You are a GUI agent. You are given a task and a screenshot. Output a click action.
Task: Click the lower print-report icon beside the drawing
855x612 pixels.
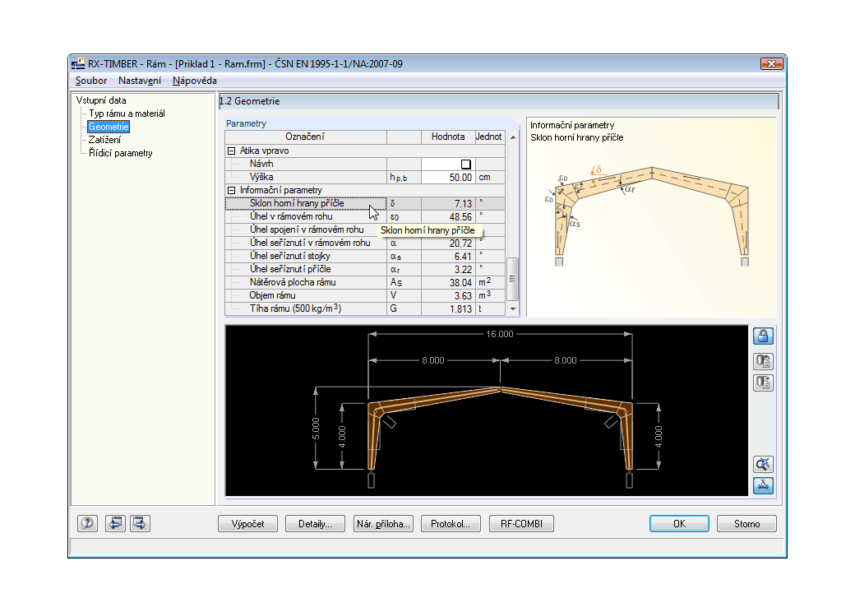coord(763,382)
